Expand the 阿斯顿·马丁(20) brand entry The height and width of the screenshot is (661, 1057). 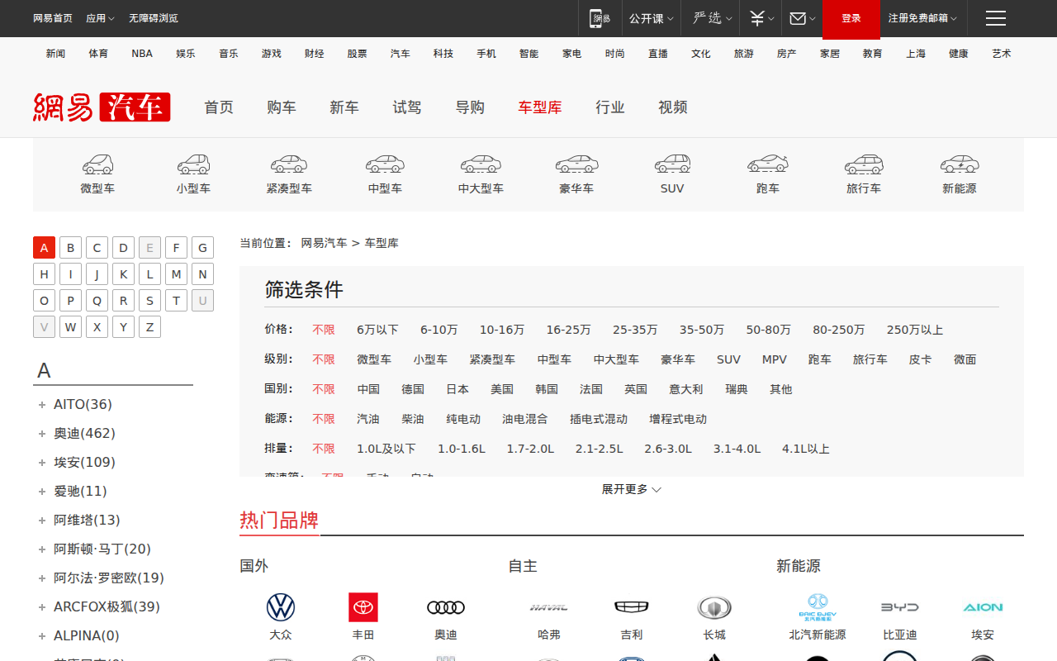102,549
